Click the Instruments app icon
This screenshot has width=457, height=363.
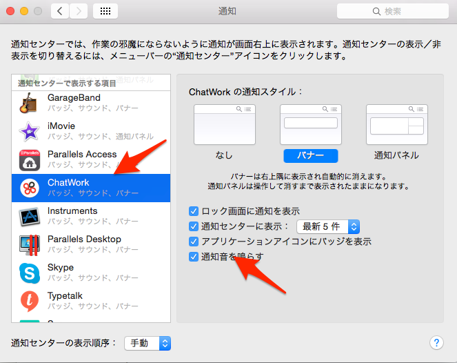(x=30, y=217)
